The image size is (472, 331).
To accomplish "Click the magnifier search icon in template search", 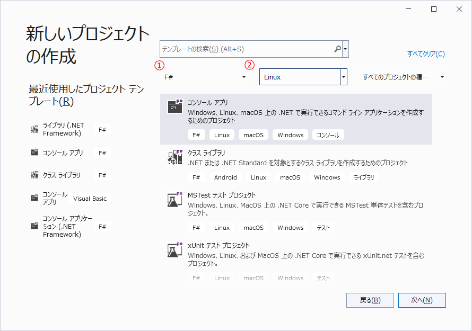I will click(x=337, y=49).
